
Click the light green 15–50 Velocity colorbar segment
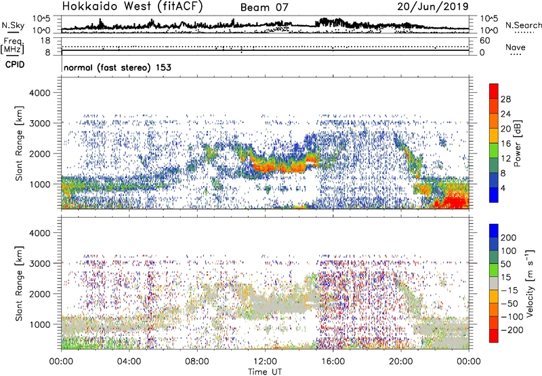pos(494,270)
